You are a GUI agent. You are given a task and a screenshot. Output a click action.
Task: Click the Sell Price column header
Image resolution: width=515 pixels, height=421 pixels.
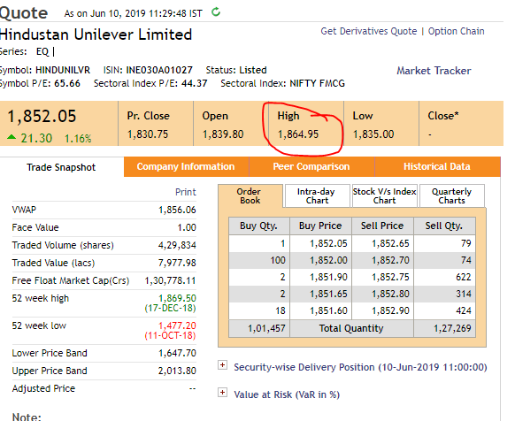point(382,226)
